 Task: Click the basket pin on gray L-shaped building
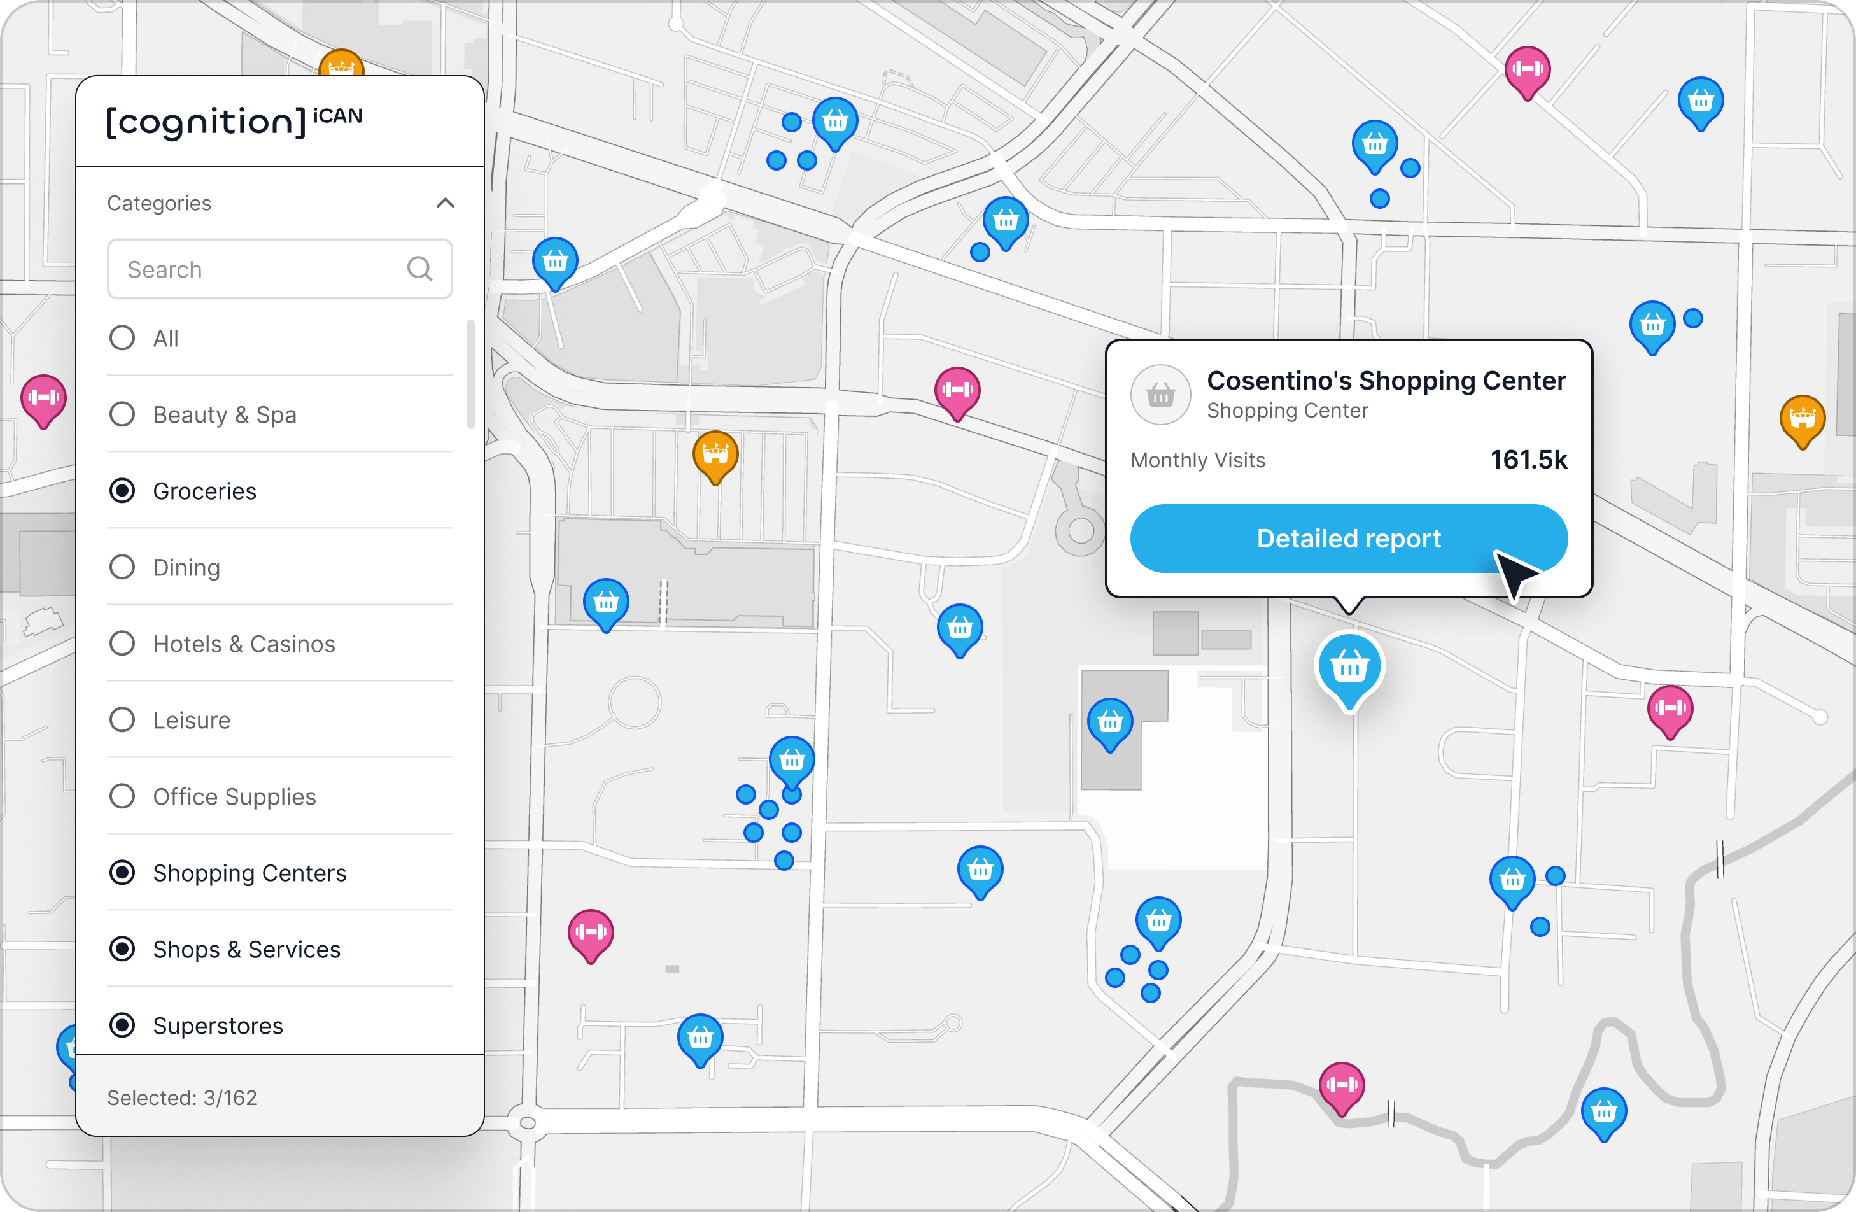click(x=1109, y=724)
